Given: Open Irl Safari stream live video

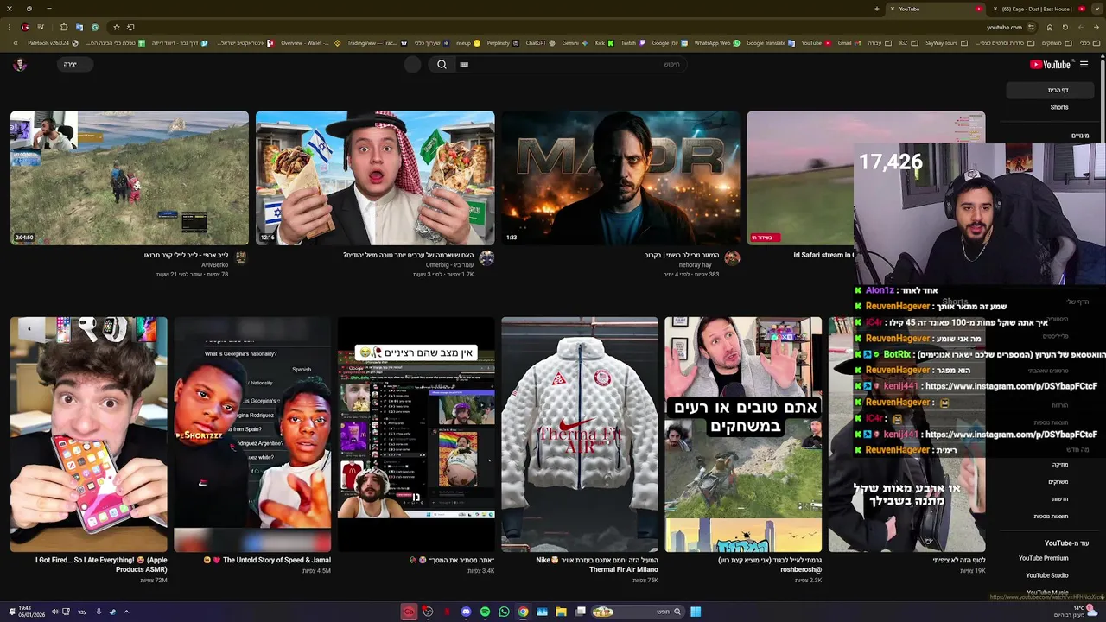Looking at the screenshot, I should coord(800,178).
